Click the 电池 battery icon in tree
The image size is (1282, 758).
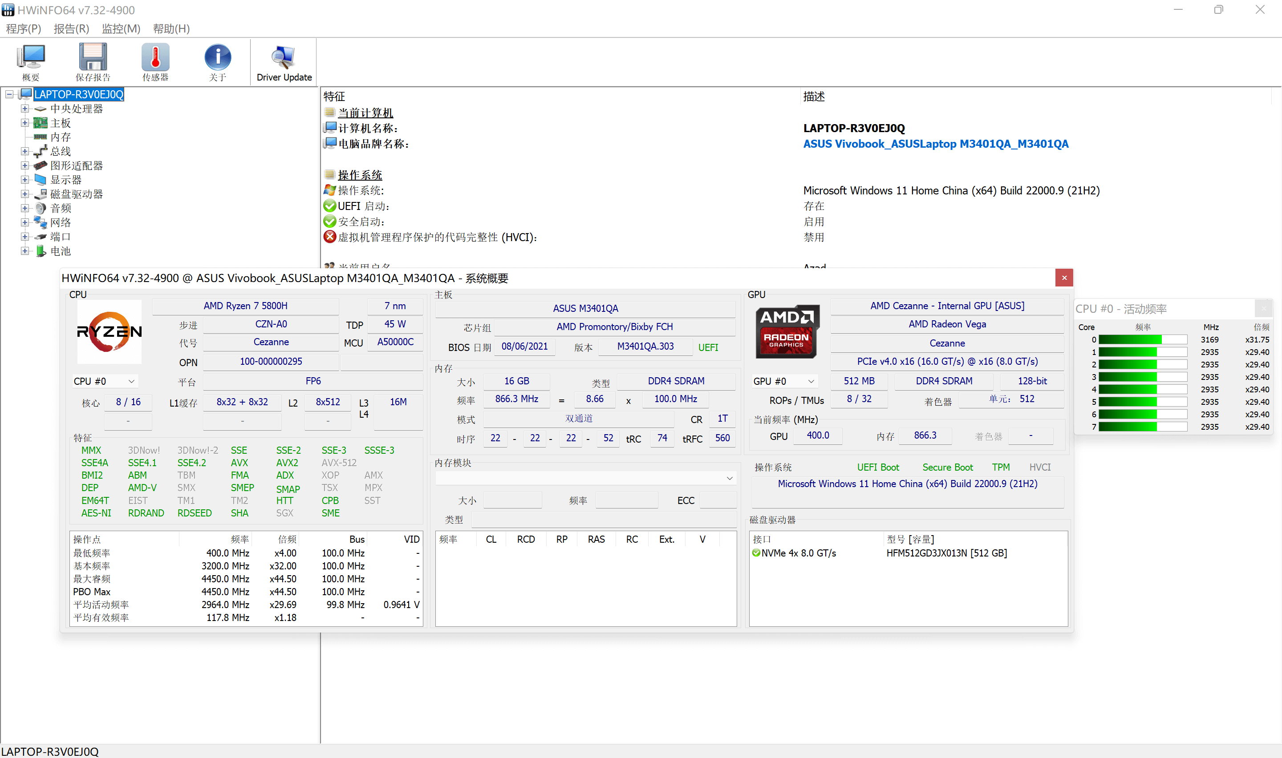(41, 251)
